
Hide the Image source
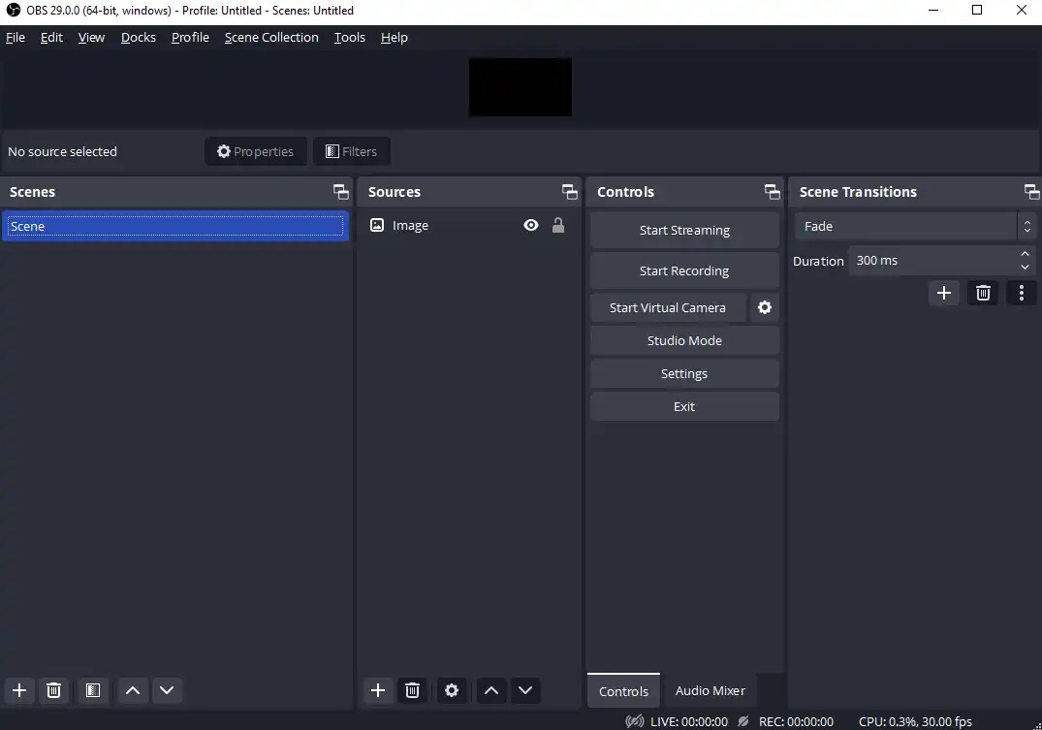(531, 225)
